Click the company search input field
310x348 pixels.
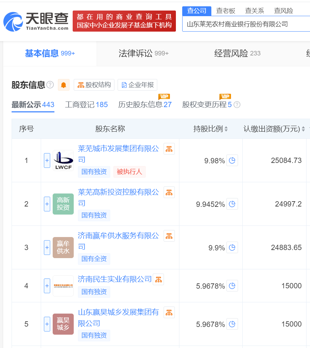(246, 24)
